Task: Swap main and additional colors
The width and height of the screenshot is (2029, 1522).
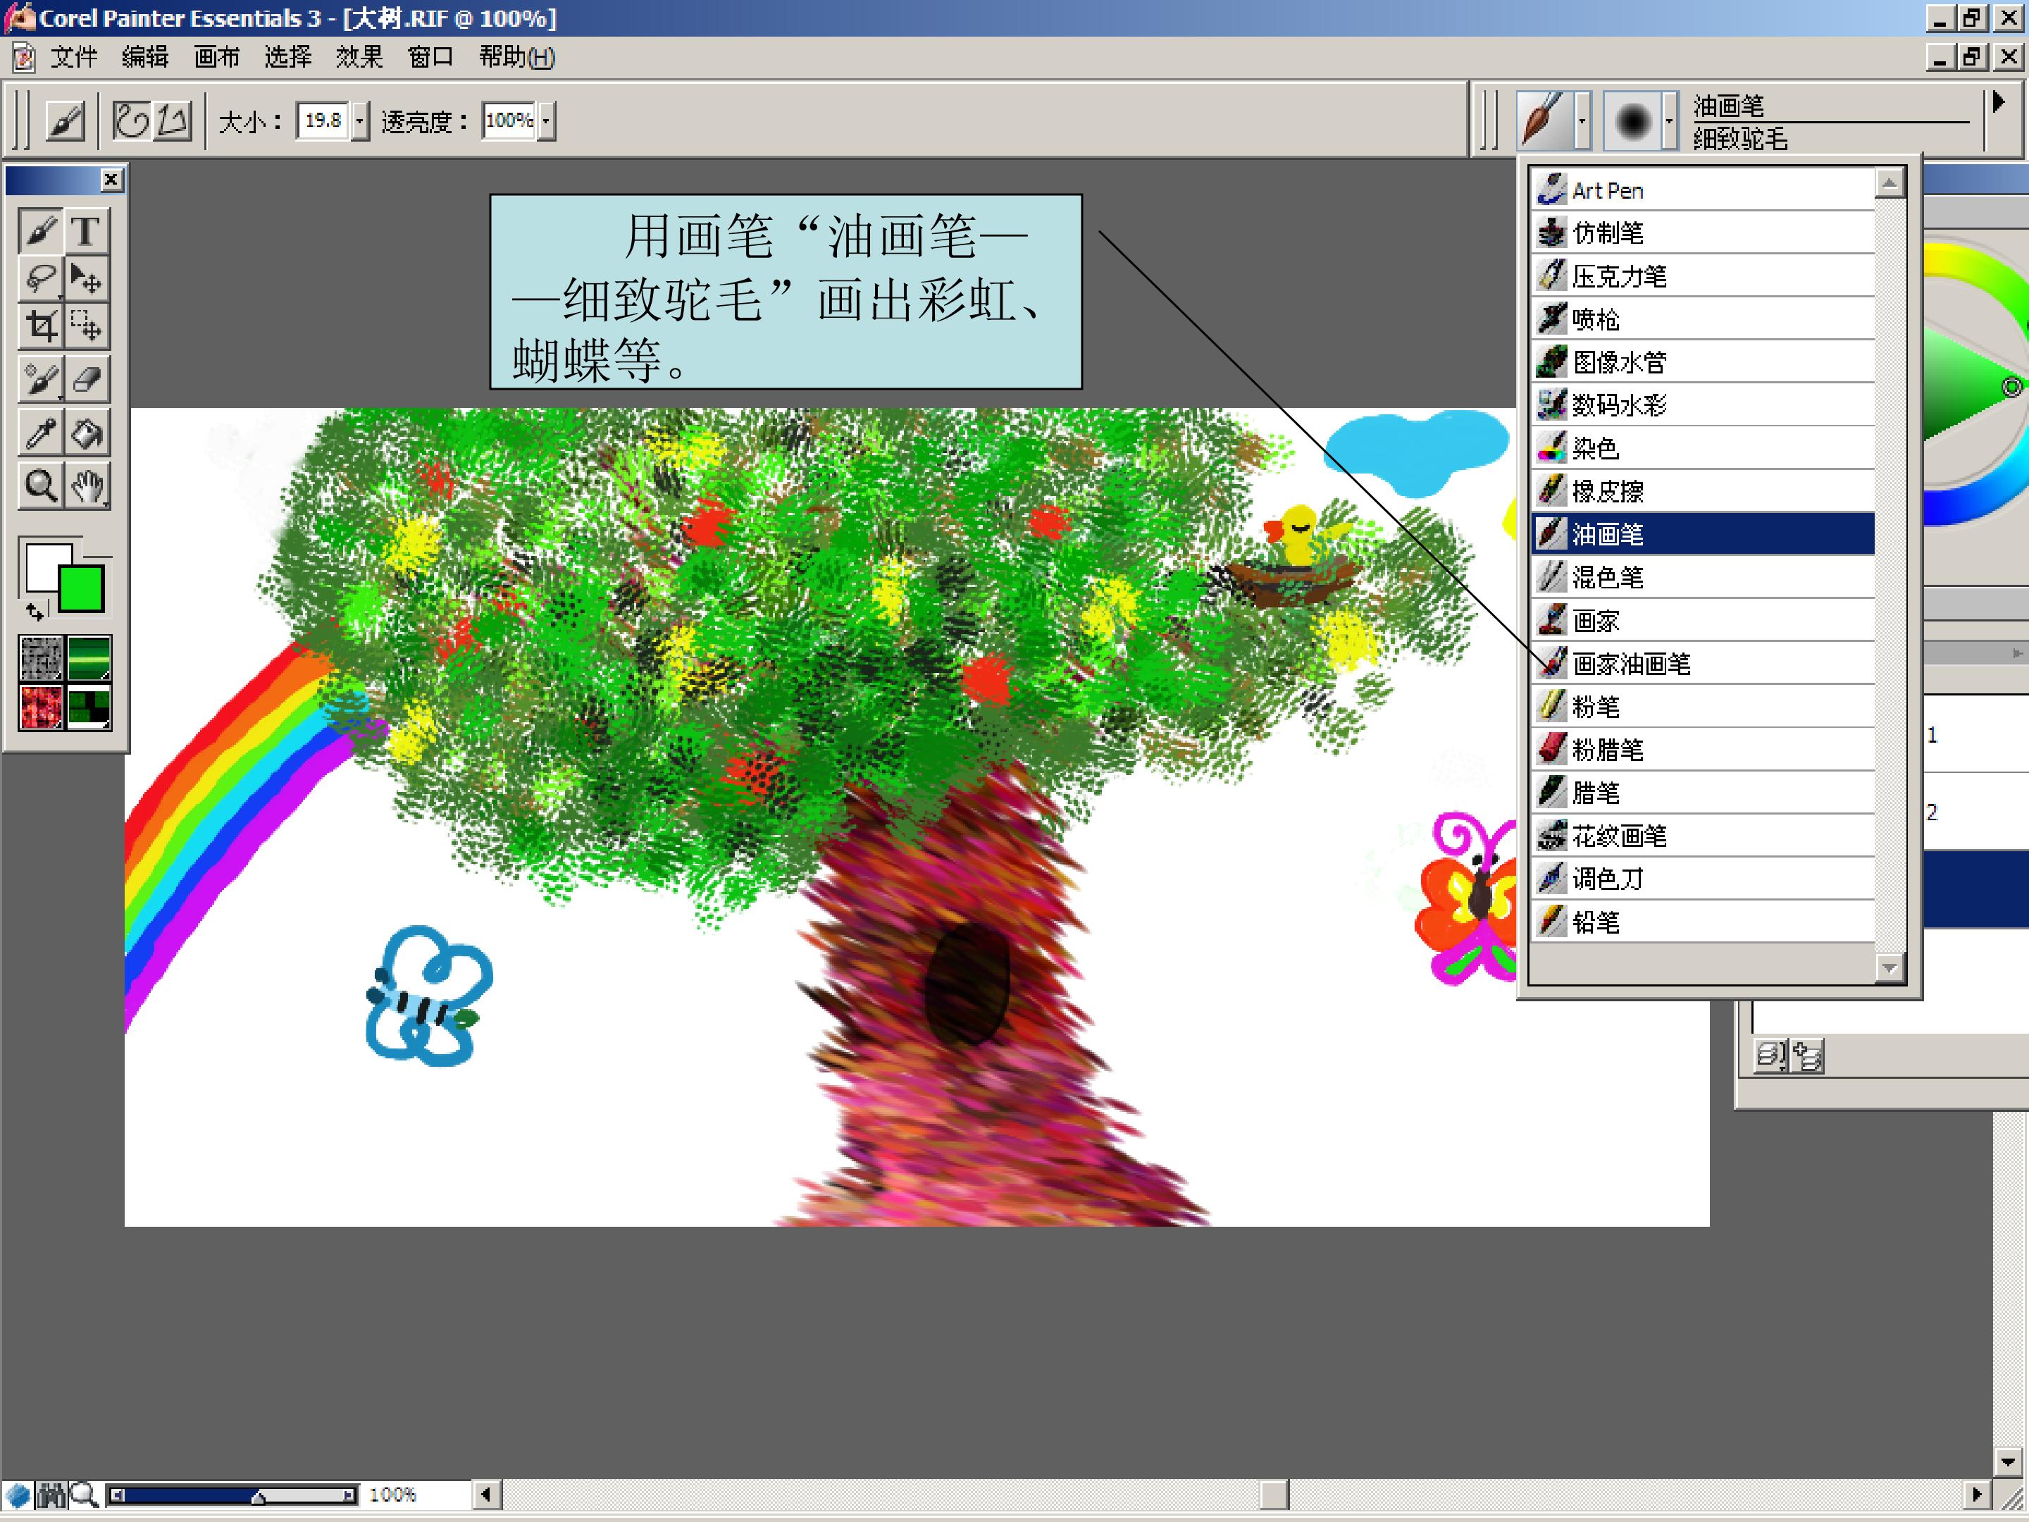Action: click(35, 610)
